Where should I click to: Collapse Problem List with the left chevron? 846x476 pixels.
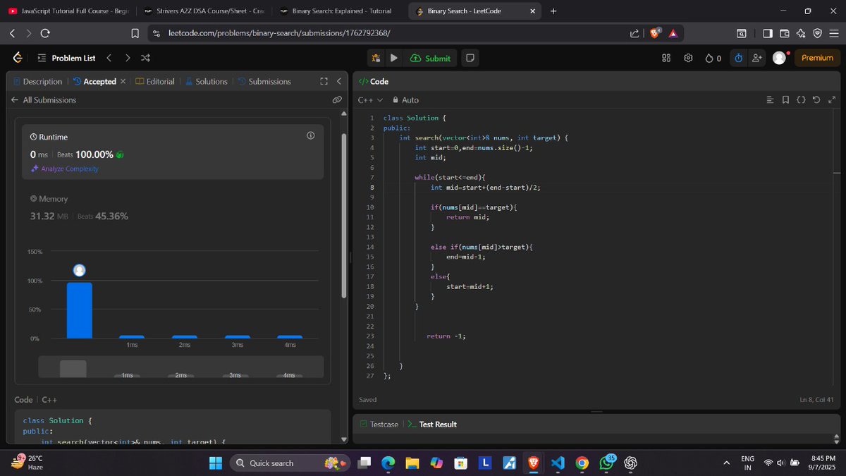point(109,58)
